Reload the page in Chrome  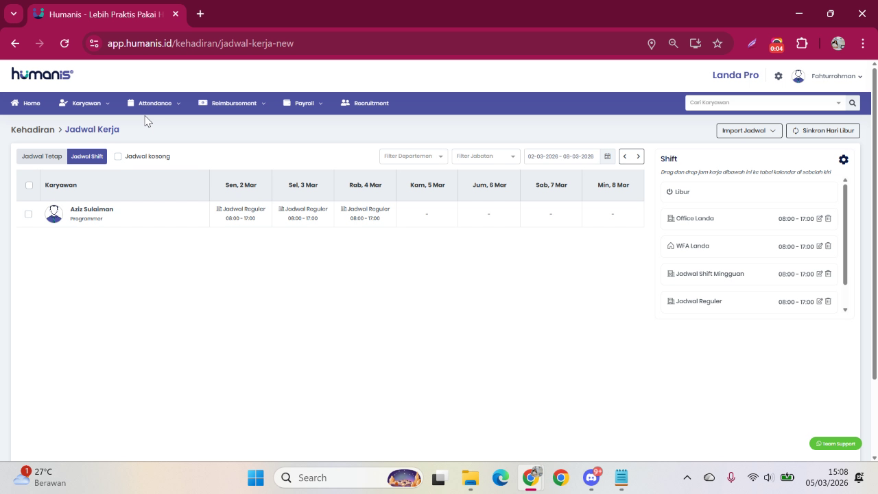coord(64,43)
